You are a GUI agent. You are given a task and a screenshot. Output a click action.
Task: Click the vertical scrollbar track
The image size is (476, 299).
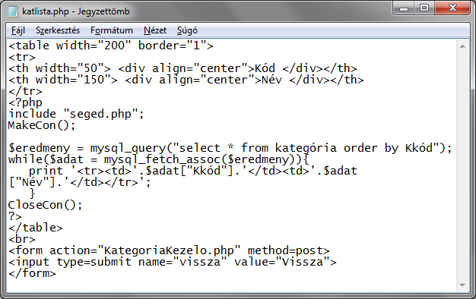[x=462, y=165]
